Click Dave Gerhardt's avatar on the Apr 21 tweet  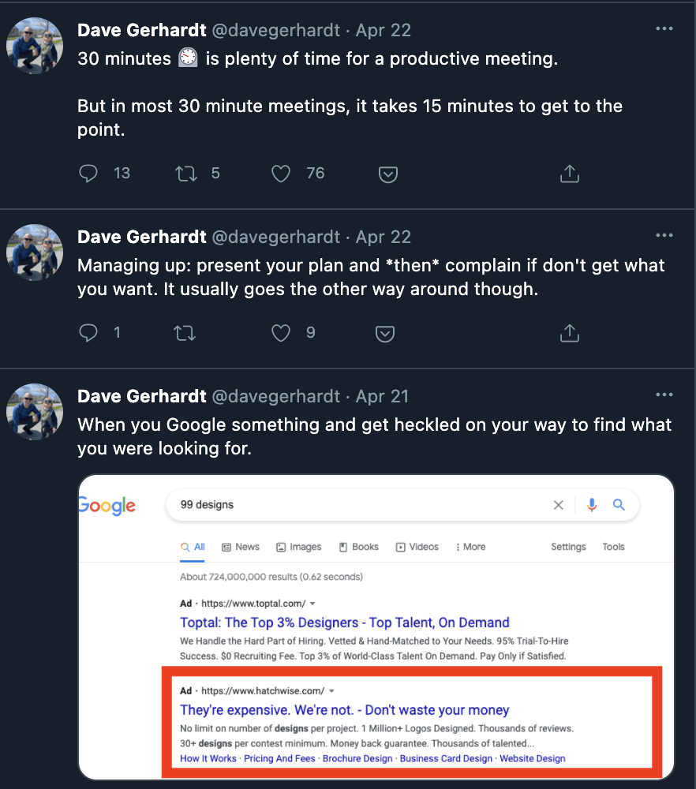pos(35,412)
